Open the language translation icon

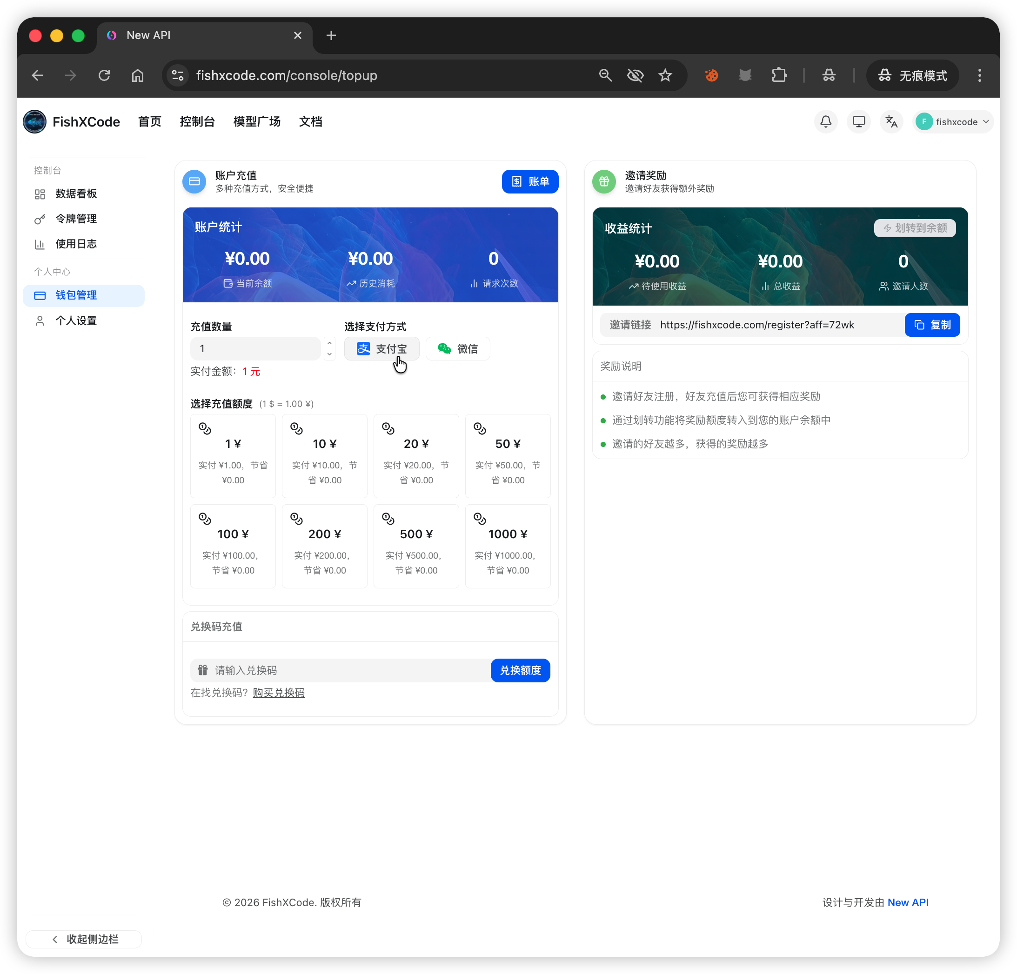[891, 122]
